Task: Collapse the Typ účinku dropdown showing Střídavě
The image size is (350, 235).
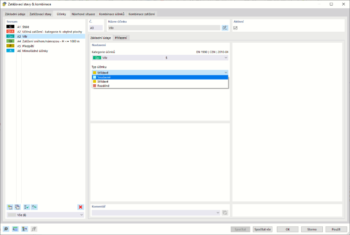Action: point(160,73)
